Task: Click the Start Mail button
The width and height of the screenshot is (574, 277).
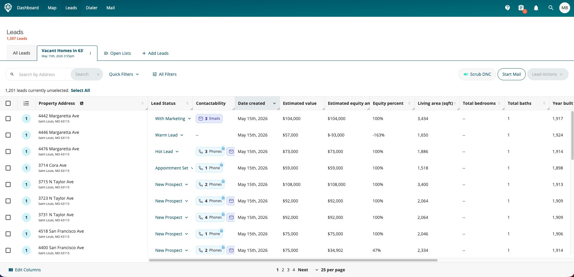Action: click(511, 74)
